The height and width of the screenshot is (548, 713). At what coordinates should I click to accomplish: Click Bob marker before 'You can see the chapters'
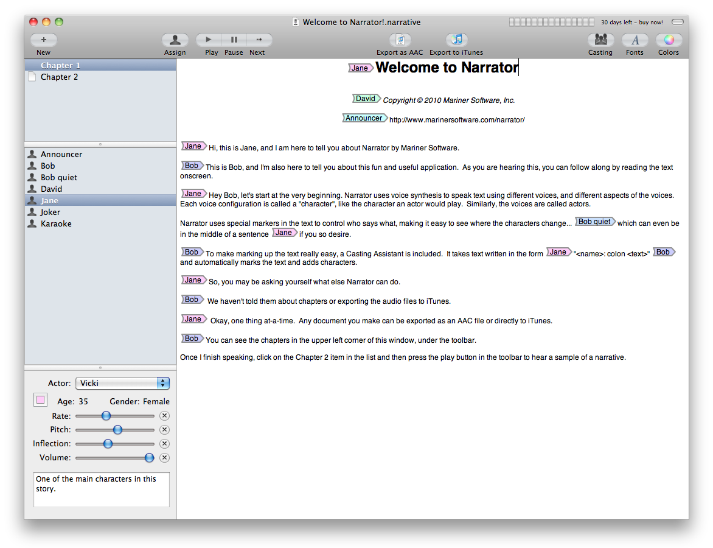click(x=192, y=339)
